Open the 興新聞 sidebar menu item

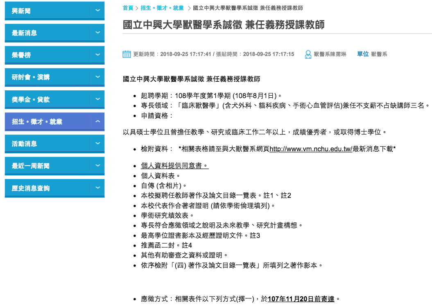(54, 11)
